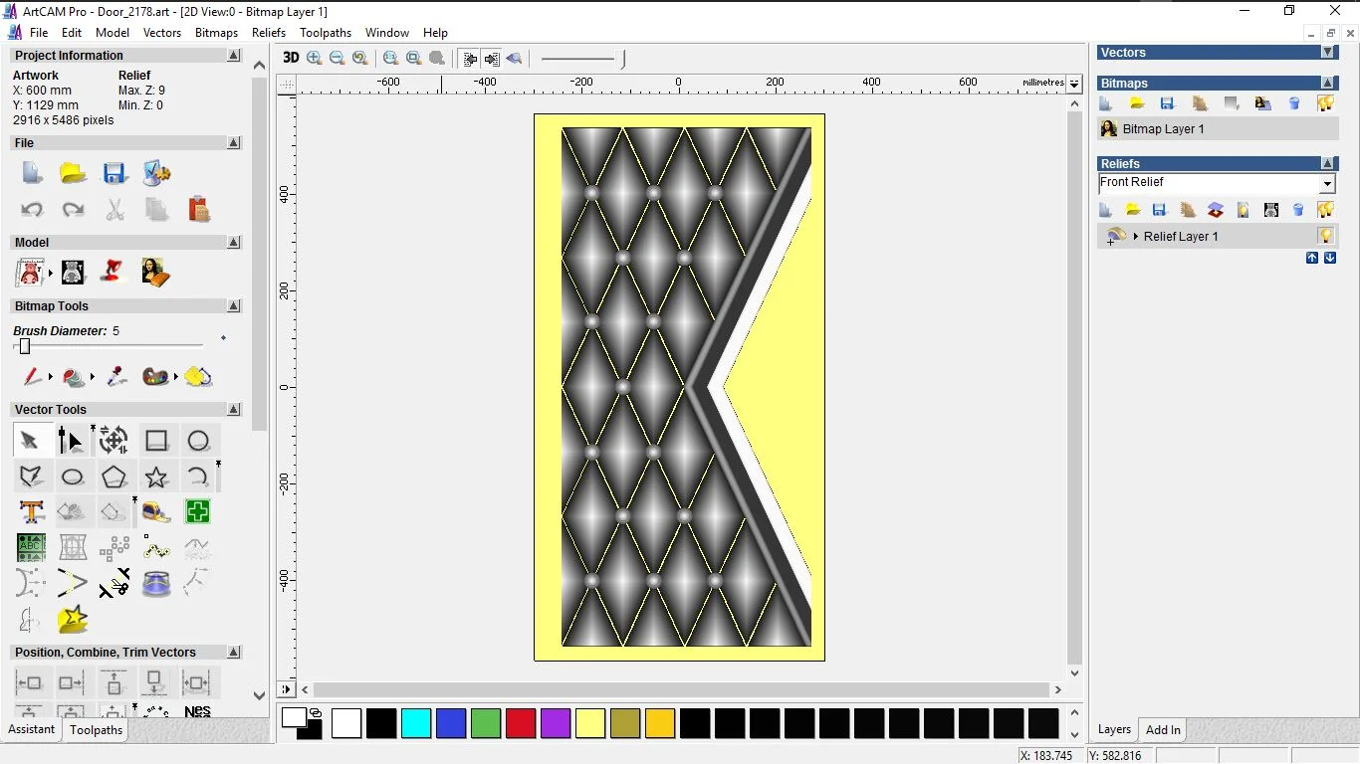Click the Create Vector Text tool
The width and height of the screenshot is (1360, 764).
32,512
